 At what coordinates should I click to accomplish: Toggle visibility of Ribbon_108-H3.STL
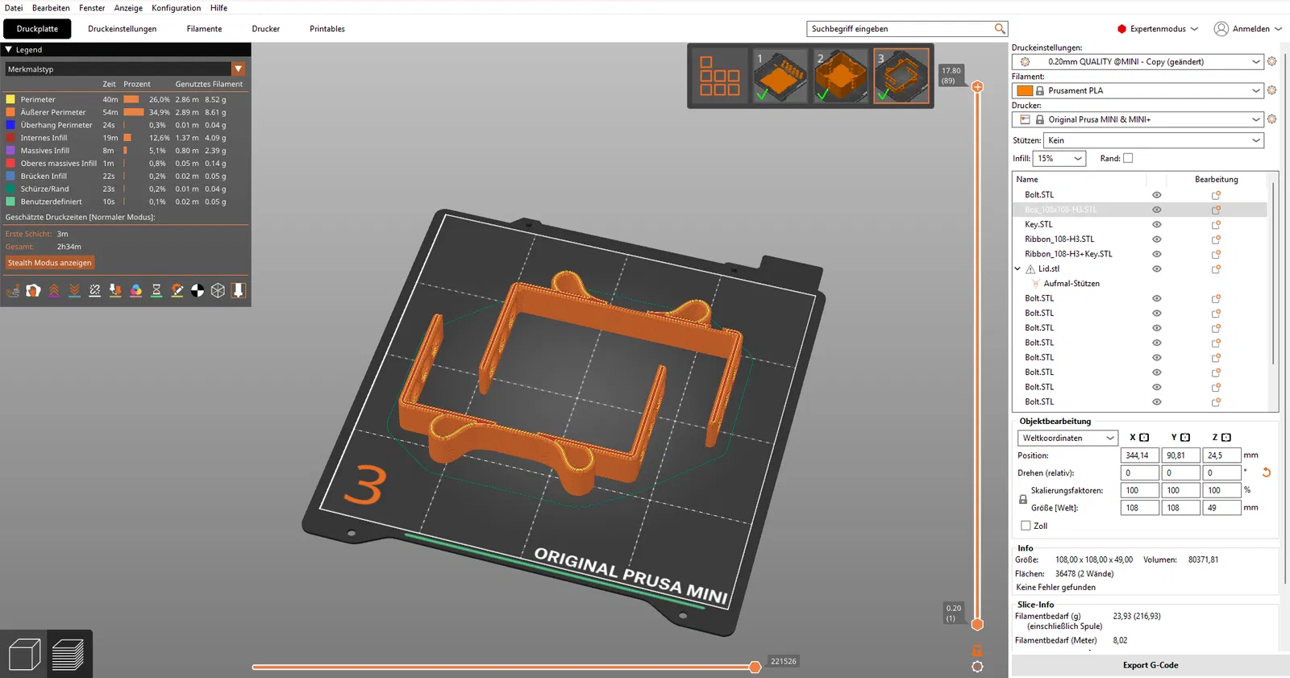tap(1157, 239)
